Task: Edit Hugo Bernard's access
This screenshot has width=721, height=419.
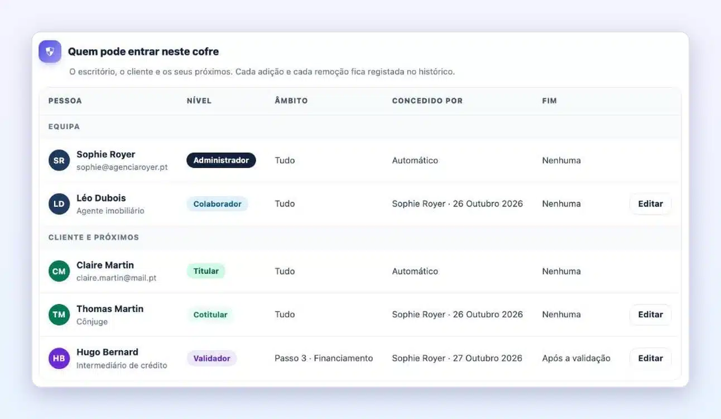Action: pos(650,358)
